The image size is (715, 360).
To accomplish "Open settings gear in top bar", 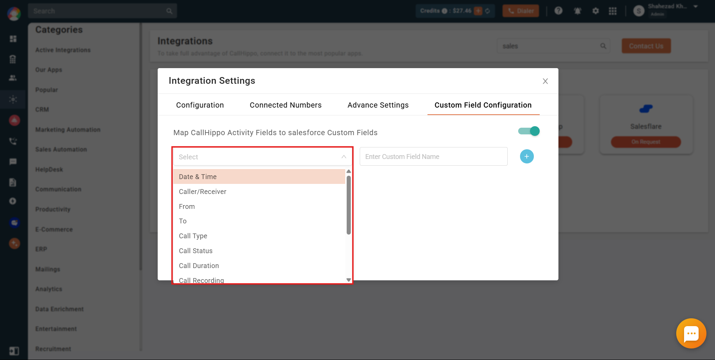I will pyautogui.click(x=595, y=11).
